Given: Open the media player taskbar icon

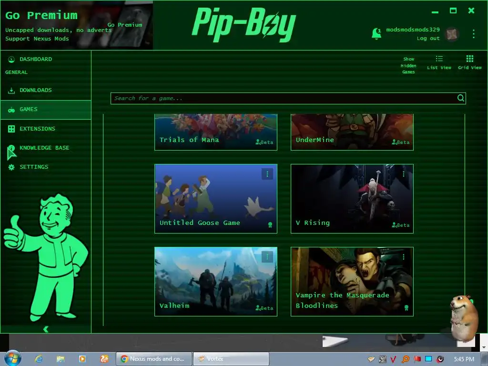Looking at the screenshot, I should pyautogui.click(x=82, y=359).
